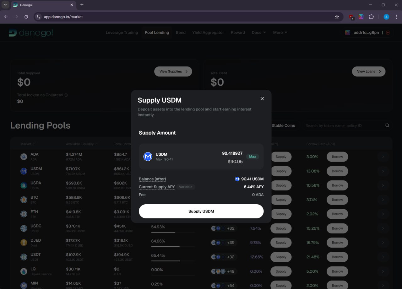Click Supply button in USDC row
The width and height of the screenshot is (402, 289).
pyautogui.click(x=281, y=228)
